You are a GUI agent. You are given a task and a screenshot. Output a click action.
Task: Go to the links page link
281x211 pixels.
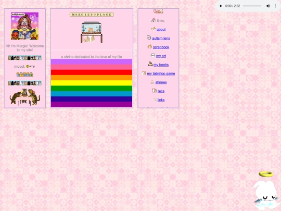point(161,100)
